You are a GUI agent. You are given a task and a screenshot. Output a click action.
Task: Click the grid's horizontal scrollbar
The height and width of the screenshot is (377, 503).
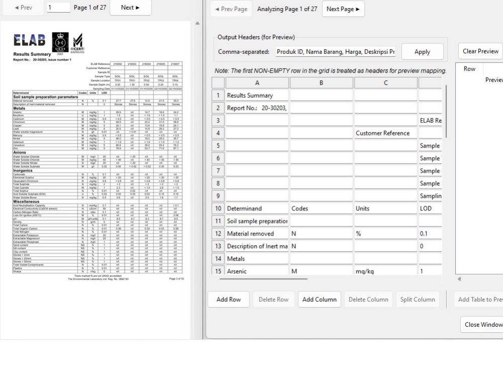tap(264, 279)
